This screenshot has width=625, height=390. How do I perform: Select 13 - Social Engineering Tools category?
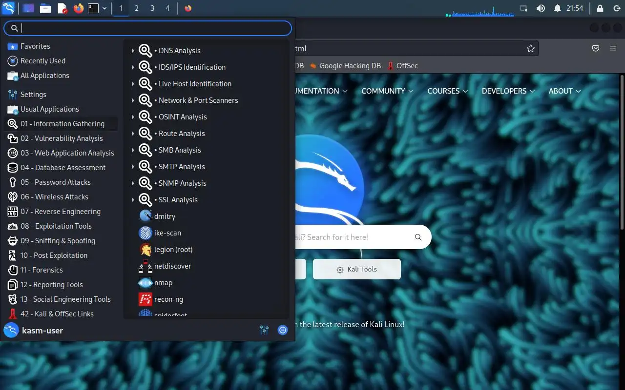[61, 299]
